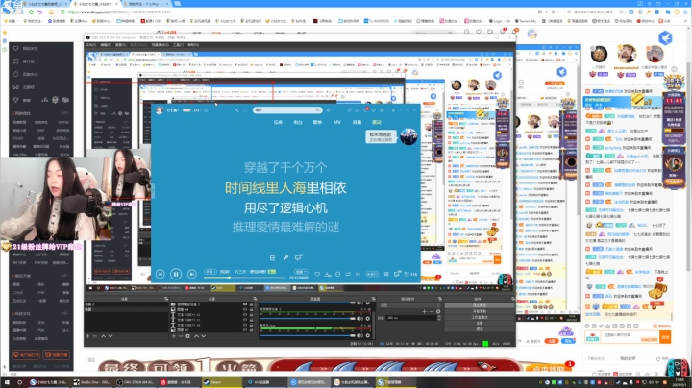Screen dimensions: 692x388
Task: Click 我要开播 button in Douyu sidebar
Action: (56, 354)
